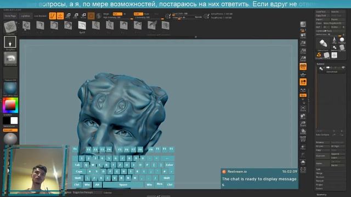
Task: Collapse the Subtool palette header
Action: tap(320, 64)
